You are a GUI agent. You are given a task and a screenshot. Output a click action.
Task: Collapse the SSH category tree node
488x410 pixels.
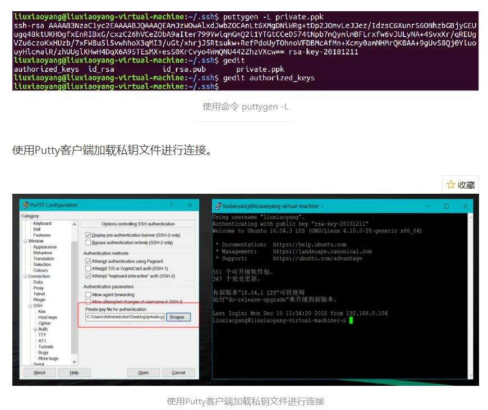coord(30,306)
